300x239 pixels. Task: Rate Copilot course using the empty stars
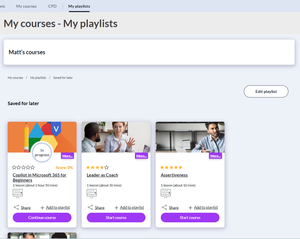23,168
